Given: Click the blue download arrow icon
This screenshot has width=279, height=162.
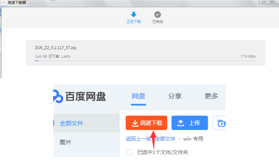Looking at the screenshot, I should tap(134, 15).
